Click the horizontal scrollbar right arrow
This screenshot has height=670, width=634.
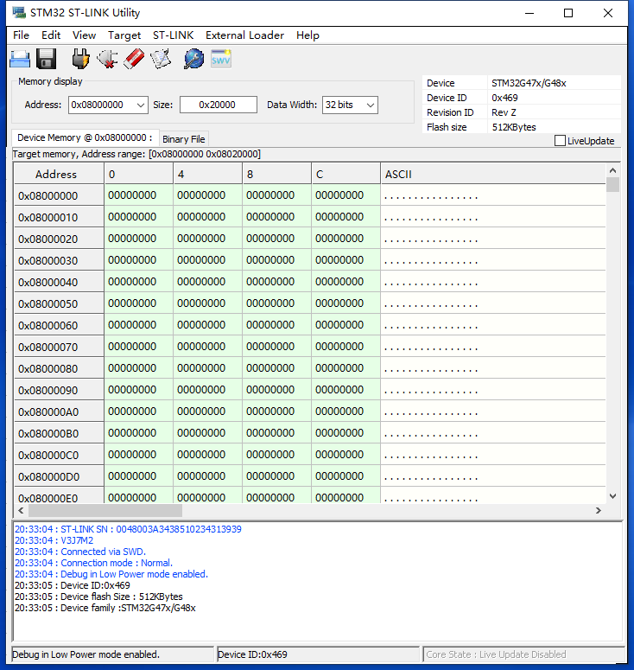click(598, 511)
